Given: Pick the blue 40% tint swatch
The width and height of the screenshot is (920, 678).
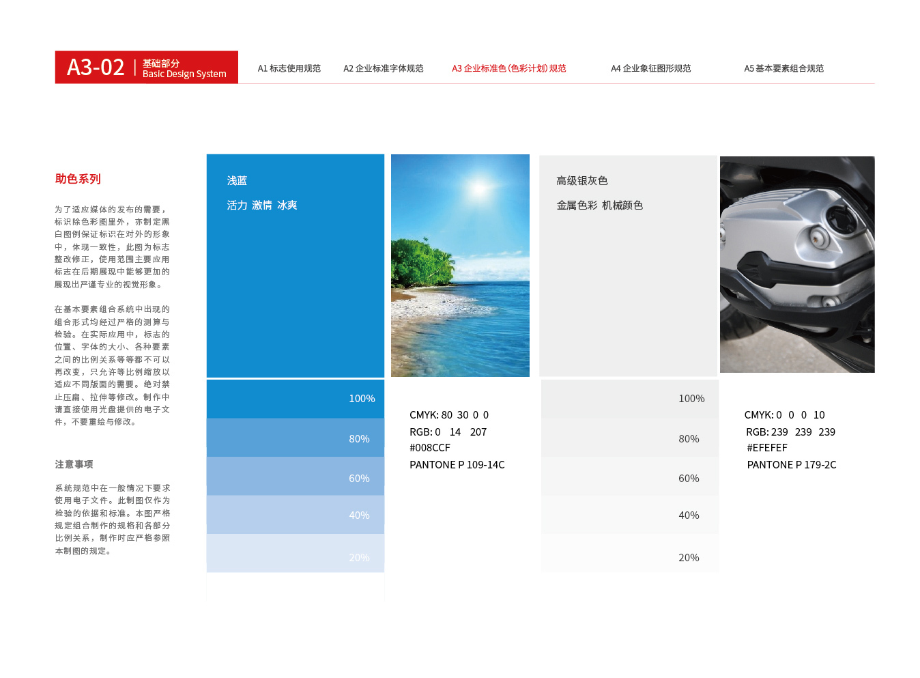Looking at the screenshot, I should coord(296,515).
